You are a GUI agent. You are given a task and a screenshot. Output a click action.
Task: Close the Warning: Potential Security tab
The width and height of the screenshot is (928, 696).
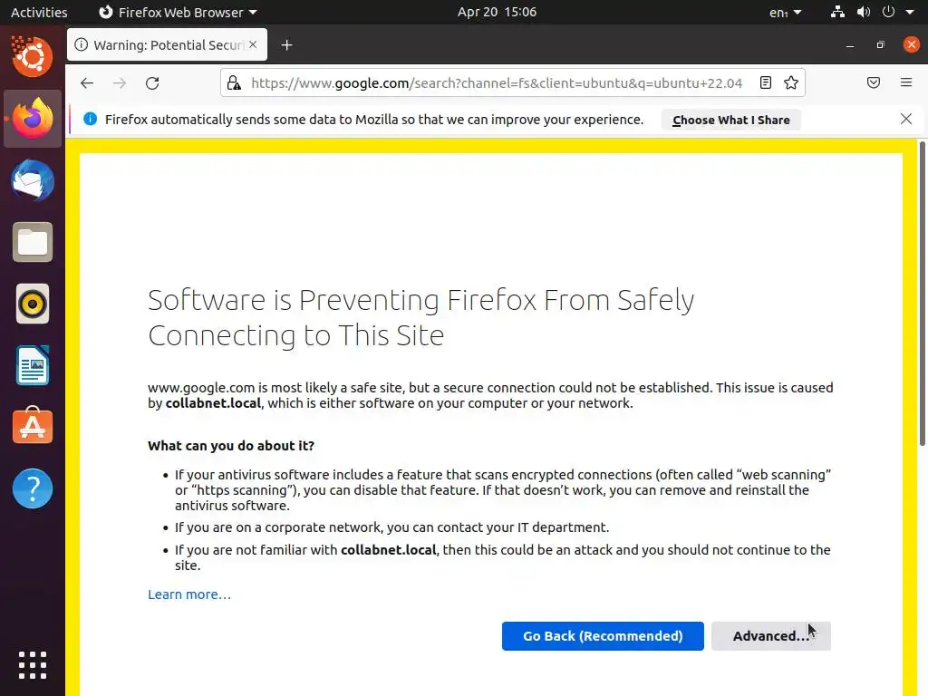pyautogui.click(x=253, y=45)
